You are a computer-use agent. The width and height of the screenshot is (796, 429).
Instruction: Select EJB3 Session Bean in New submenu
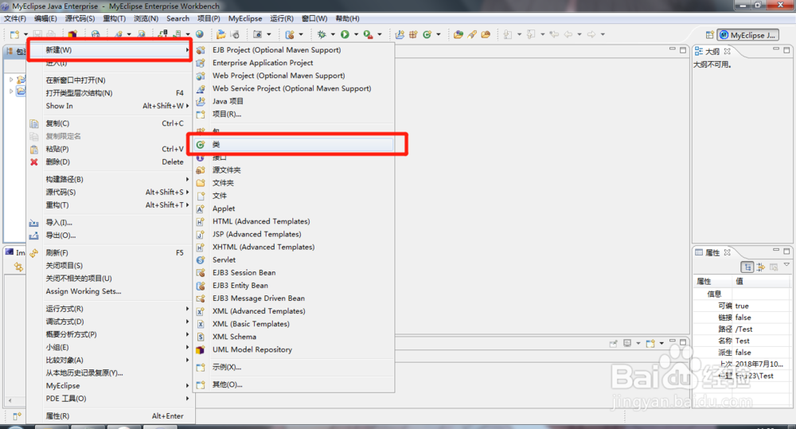pyautogui.click(x=295, y=273)
